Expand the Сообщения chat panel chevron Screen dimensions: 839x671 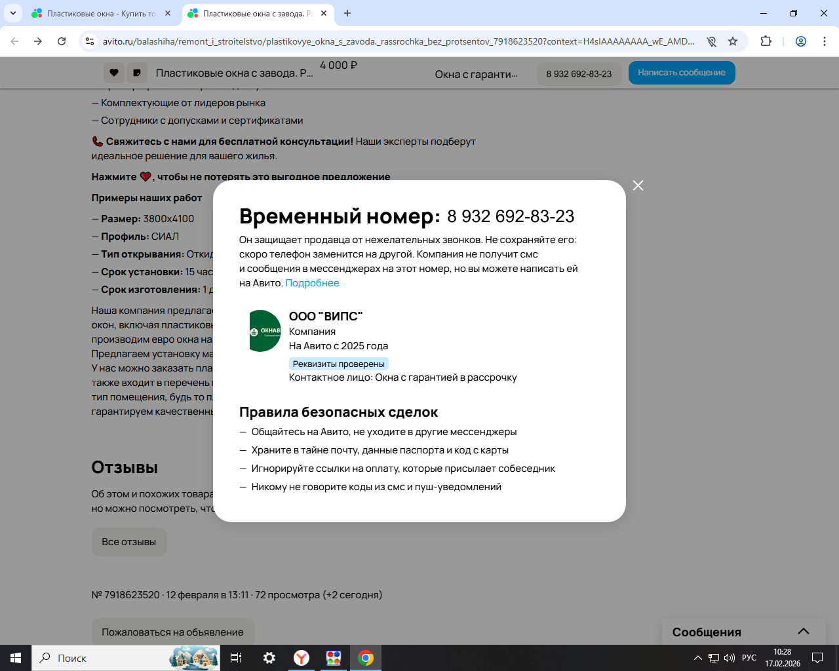click(804, 632)
